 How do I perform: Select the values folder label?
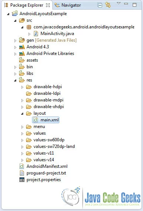40,133
